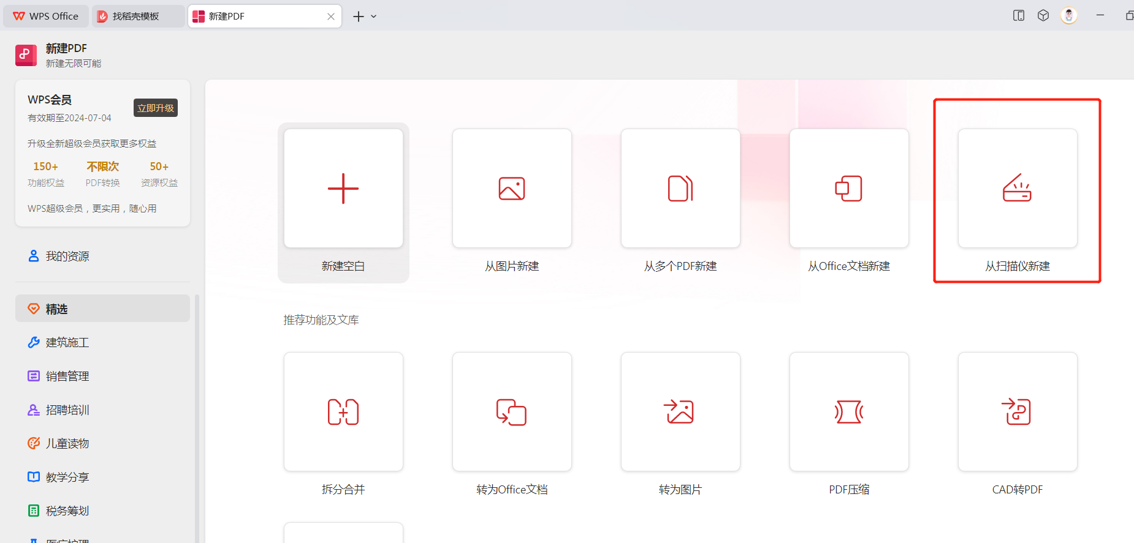Open the 拆分合并 split-merge icon
This screenshot has width=1134, height=543.
[343, 412]
